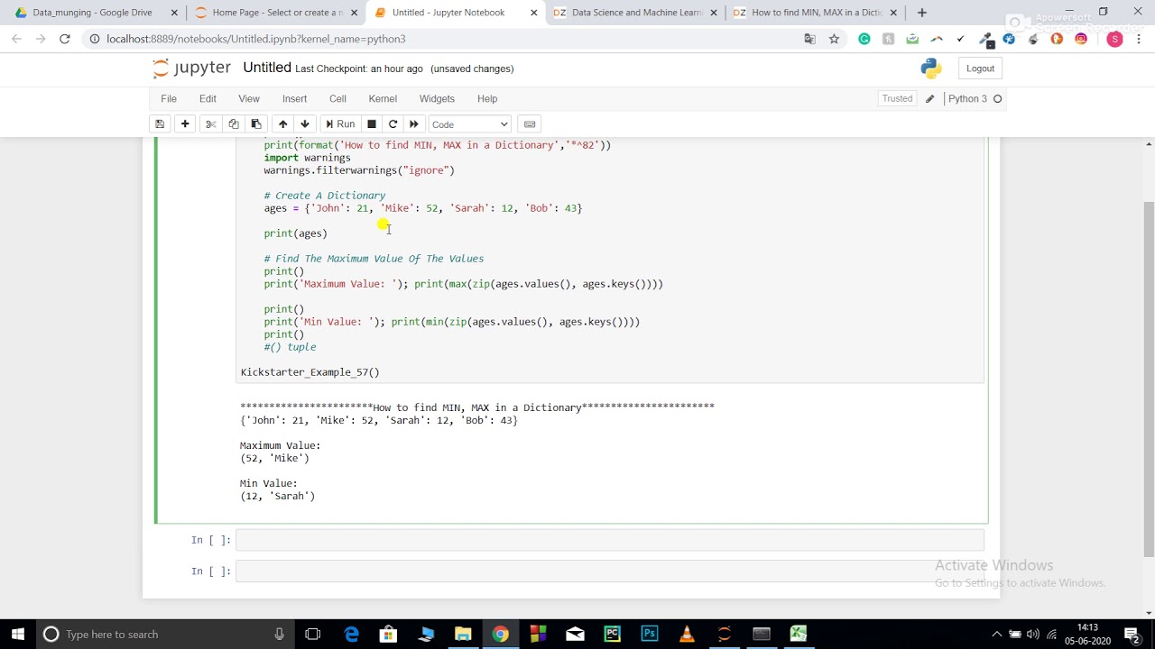Screen dimensions: 1155x649
Task: Open the Grammarly extension icon
Action: pyautogui.click(x=864, y=39)
